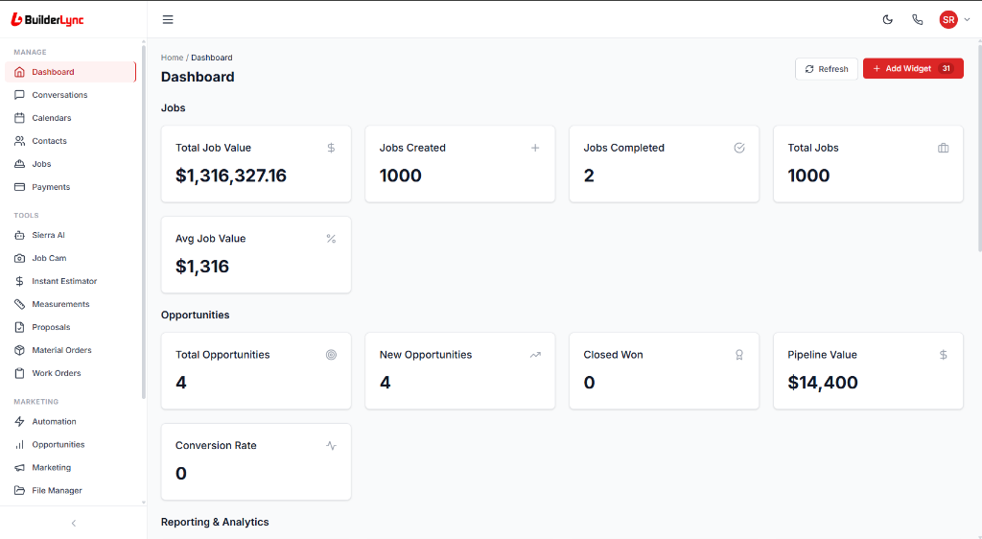Open Contacts in the sidebar
The height and width of the screenshot is (539, 982).
(x=70, y=141)
